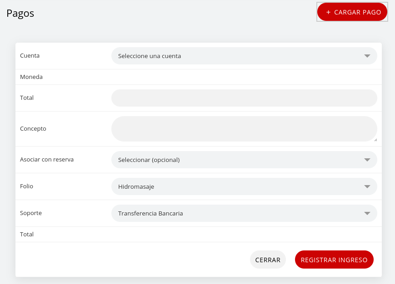Click the arrow icon beside Seleccionar (opcional)

click(367, 160)
